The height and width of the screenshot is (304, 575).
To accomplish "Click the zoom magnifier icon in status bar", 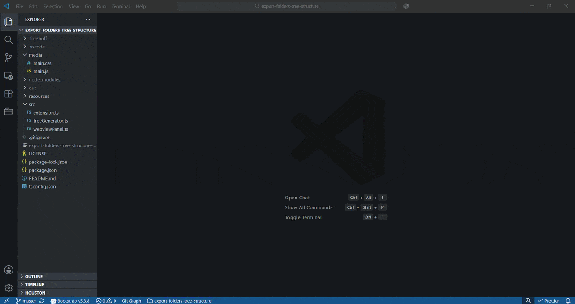I will [x=528, y=301].
